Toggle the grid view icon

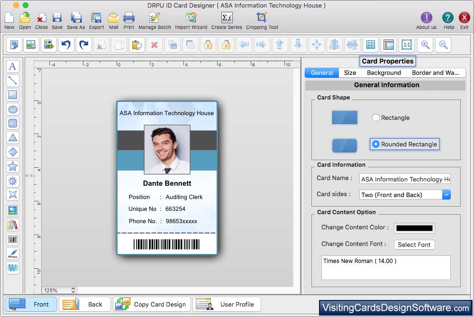pos(371,45)
